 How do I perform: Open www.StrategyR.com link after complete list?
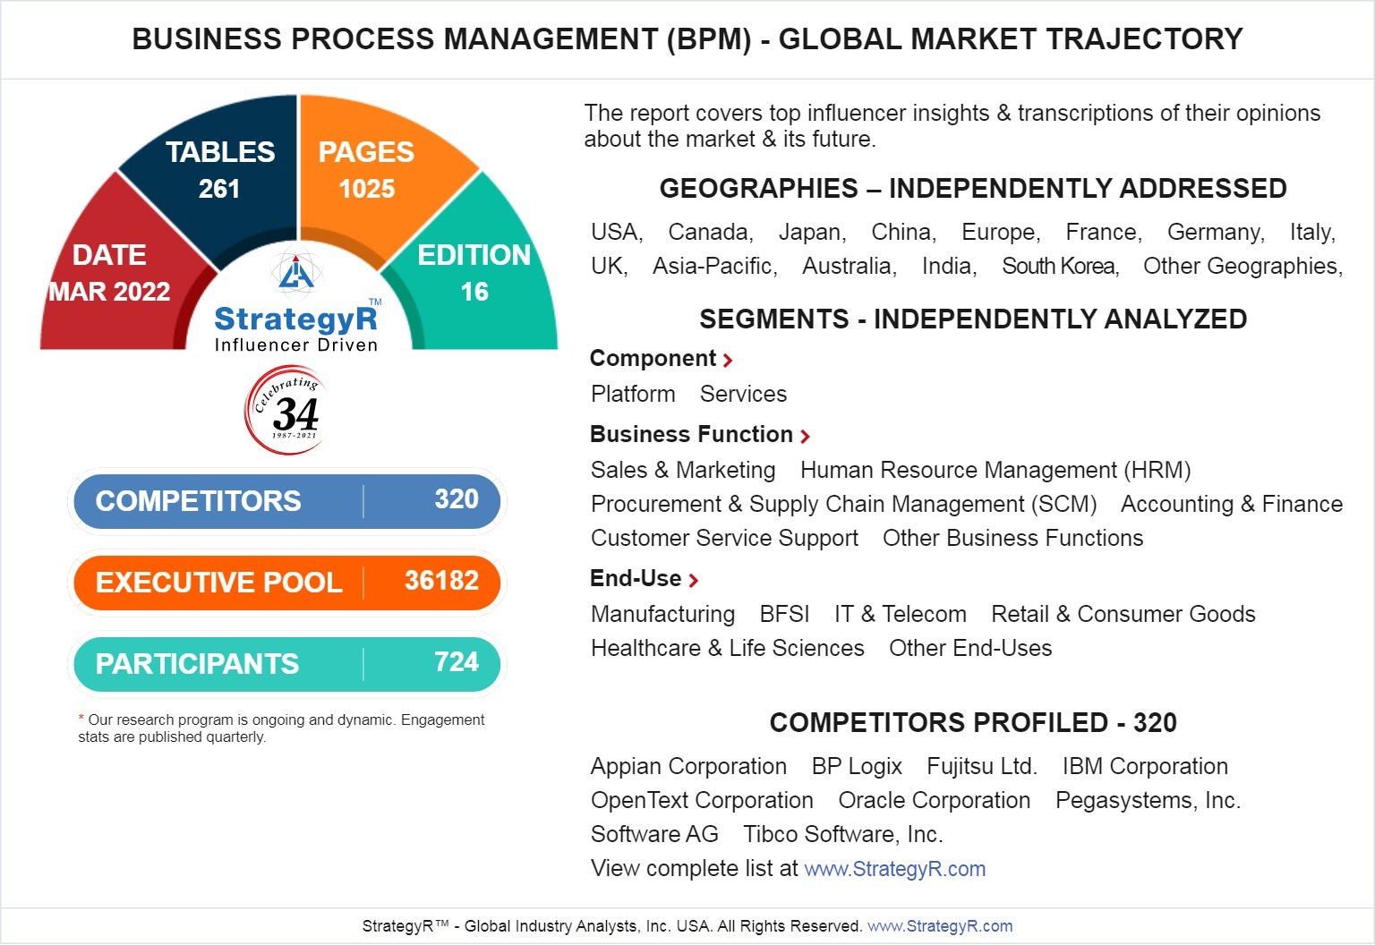894,869
